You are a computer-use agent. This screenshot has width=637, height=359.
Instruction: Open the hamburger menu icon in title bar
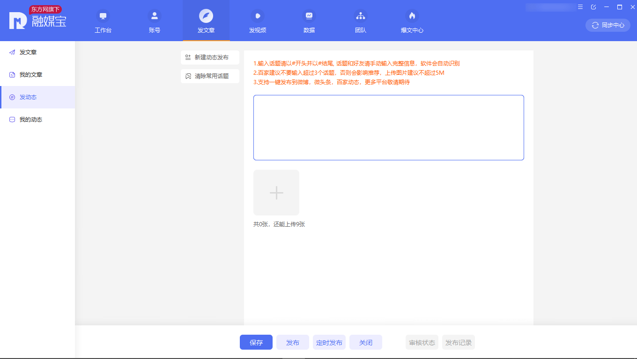[580, 7]
